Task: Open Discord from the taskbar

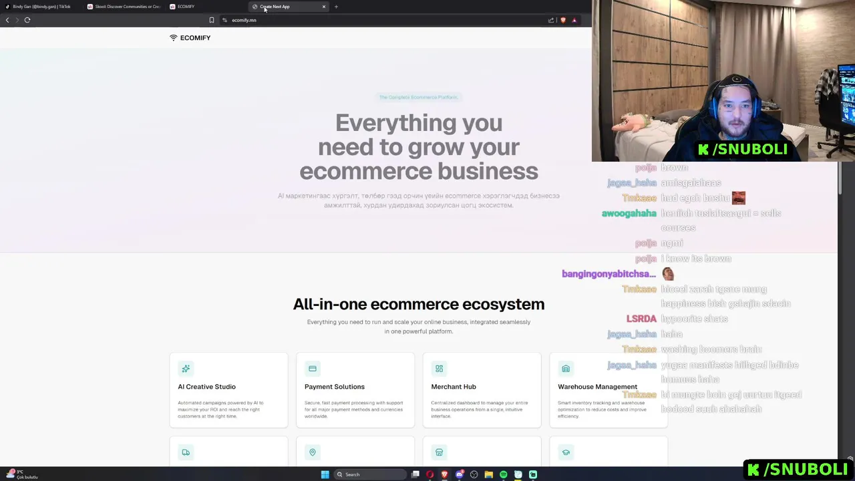Action: [x=460, y=474]
